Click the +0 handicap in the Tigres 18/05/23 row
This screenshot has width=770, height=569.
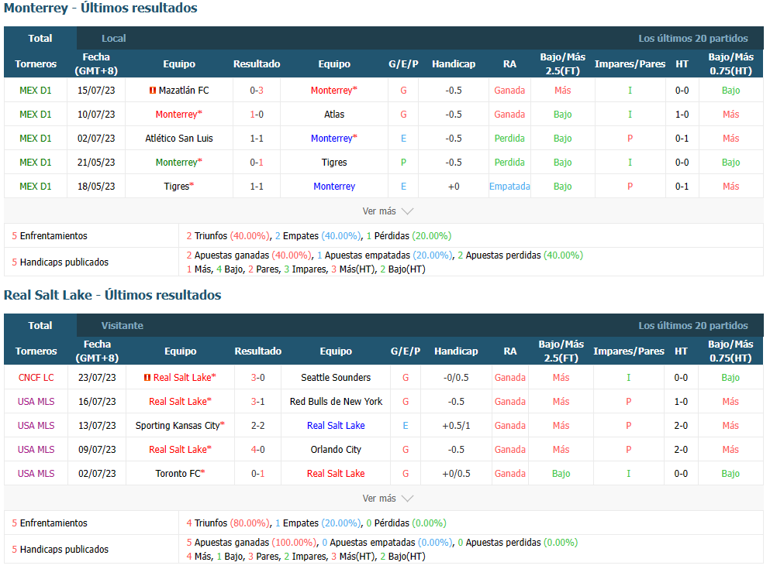(x=454, y=187)
